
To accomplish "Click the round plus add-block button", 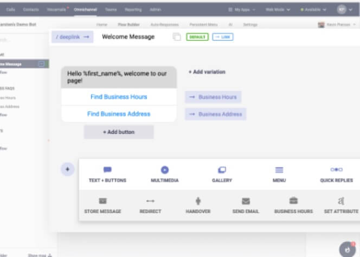I will pos(67,169).
